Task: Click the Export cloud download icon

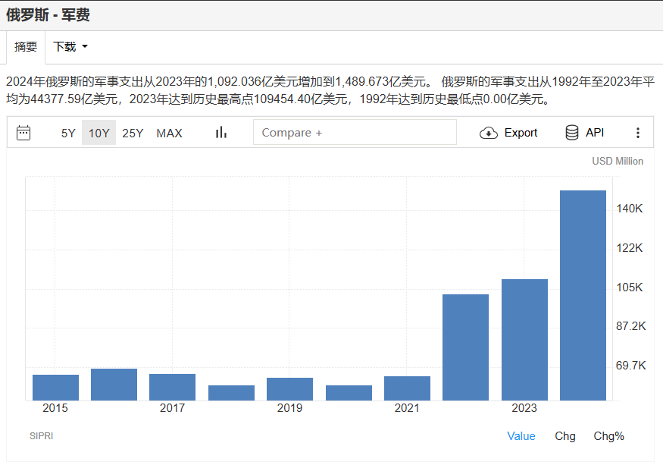Action: point(489,133)
